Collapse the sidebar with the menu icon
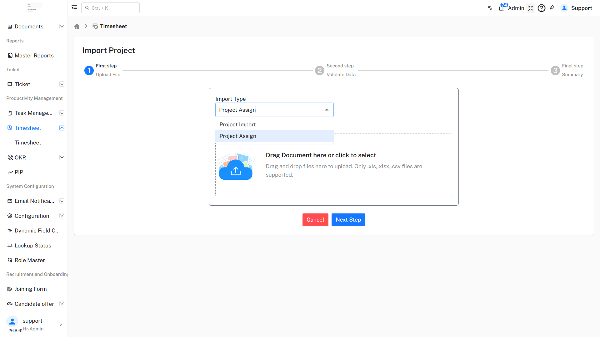Image resolution: width=600 pixels, height=337 pixels. [x=74, y=8]
